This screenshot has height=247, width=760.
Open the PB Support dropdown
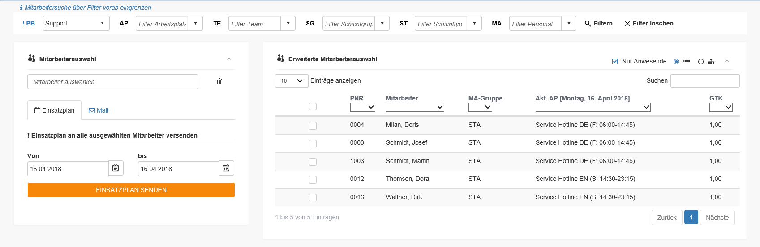(x=76, y=23)
